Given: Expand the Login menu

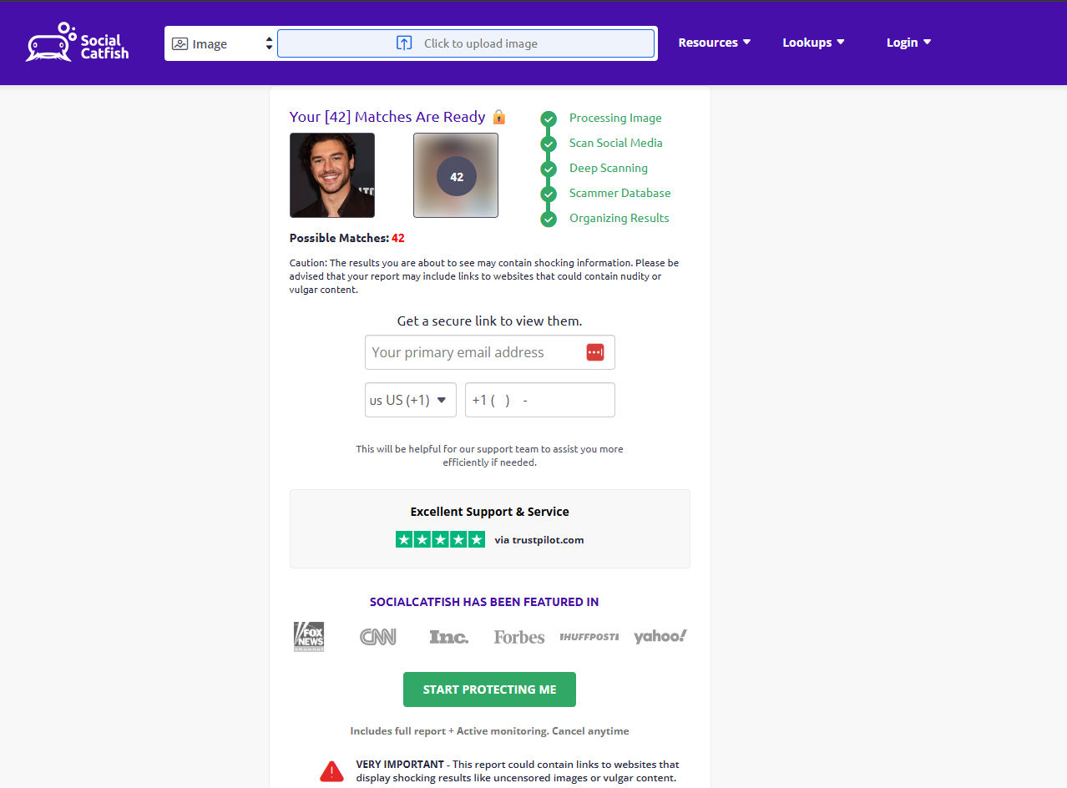Looking at the screenshot, I should coord(908,43).
